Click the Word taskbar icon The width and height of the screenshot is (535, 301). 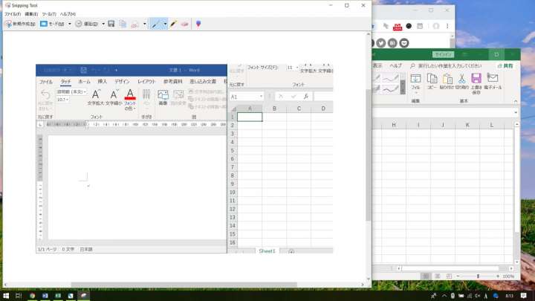point(45,296)
